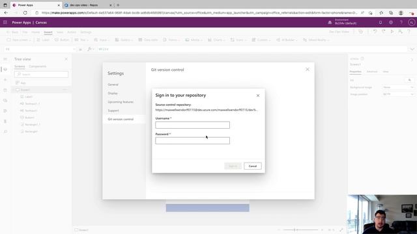Open the hamburger menu in the left rail
This screenshot has height=234, width=417.
tap(5, 59)
